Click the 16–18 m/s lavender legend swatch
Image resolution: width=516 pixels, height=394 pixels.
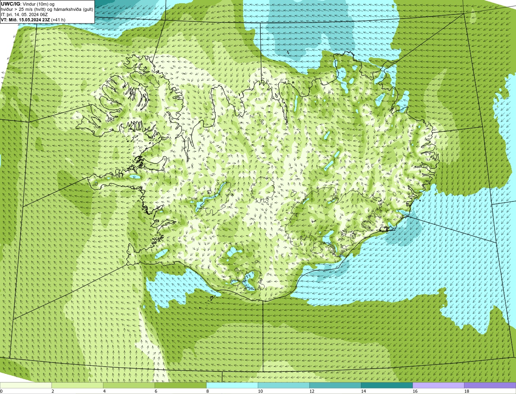(439, 386)
